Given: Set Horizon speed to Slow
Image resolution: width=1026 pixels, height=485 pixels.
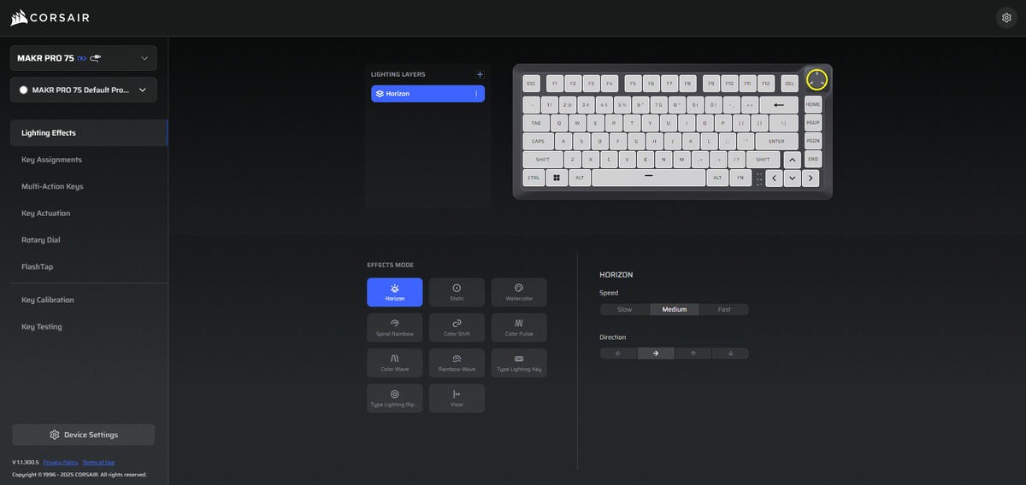Looking at the screenshot, I should click(x=625, y=309).
